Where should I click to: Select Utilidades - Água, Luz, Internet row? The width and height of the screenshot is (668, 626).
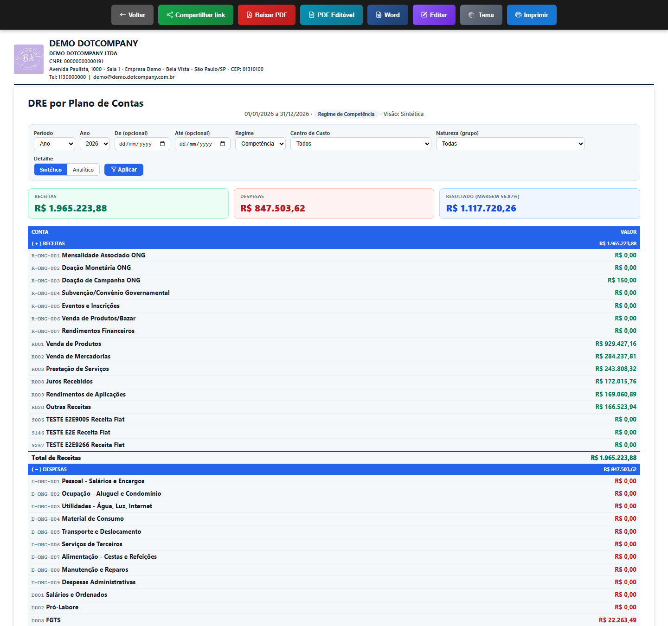334,506
